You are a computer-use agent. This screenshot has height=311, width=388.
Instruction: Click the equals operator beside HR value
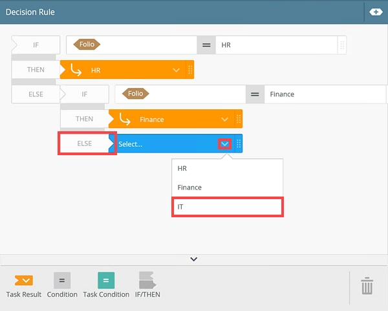tap(206, 45)
